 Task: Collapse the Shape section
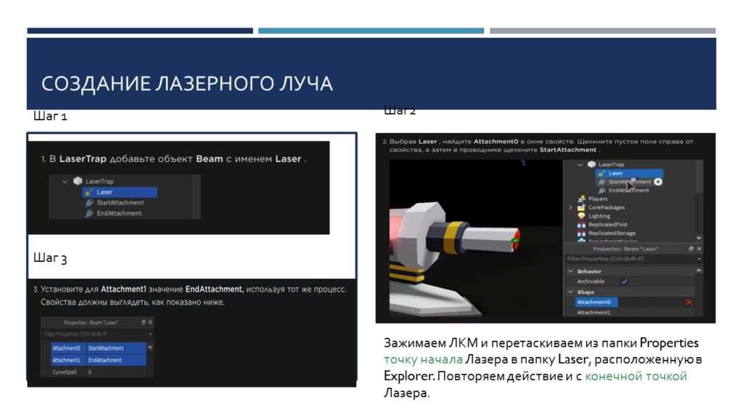coord(570,292)
